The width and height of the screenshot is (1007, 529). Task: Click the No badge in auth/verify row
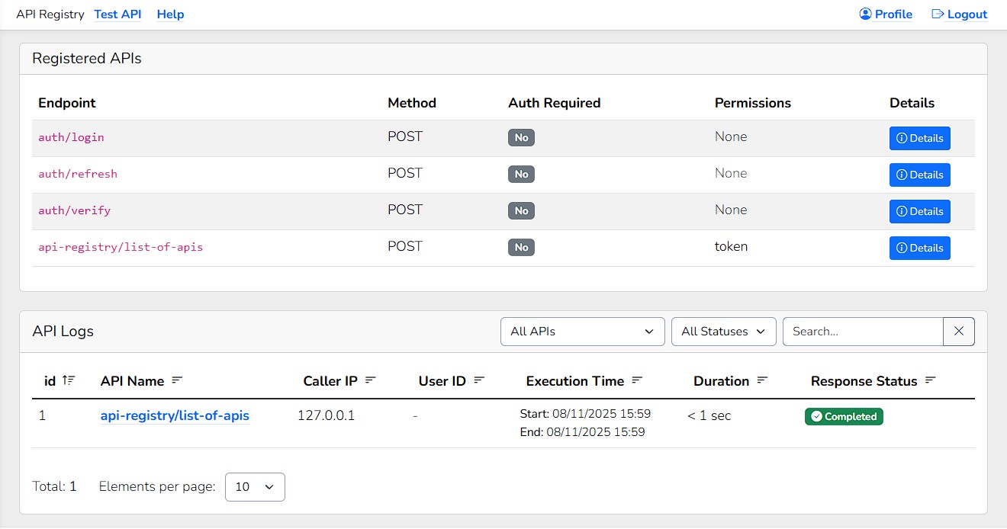[522, 211]
